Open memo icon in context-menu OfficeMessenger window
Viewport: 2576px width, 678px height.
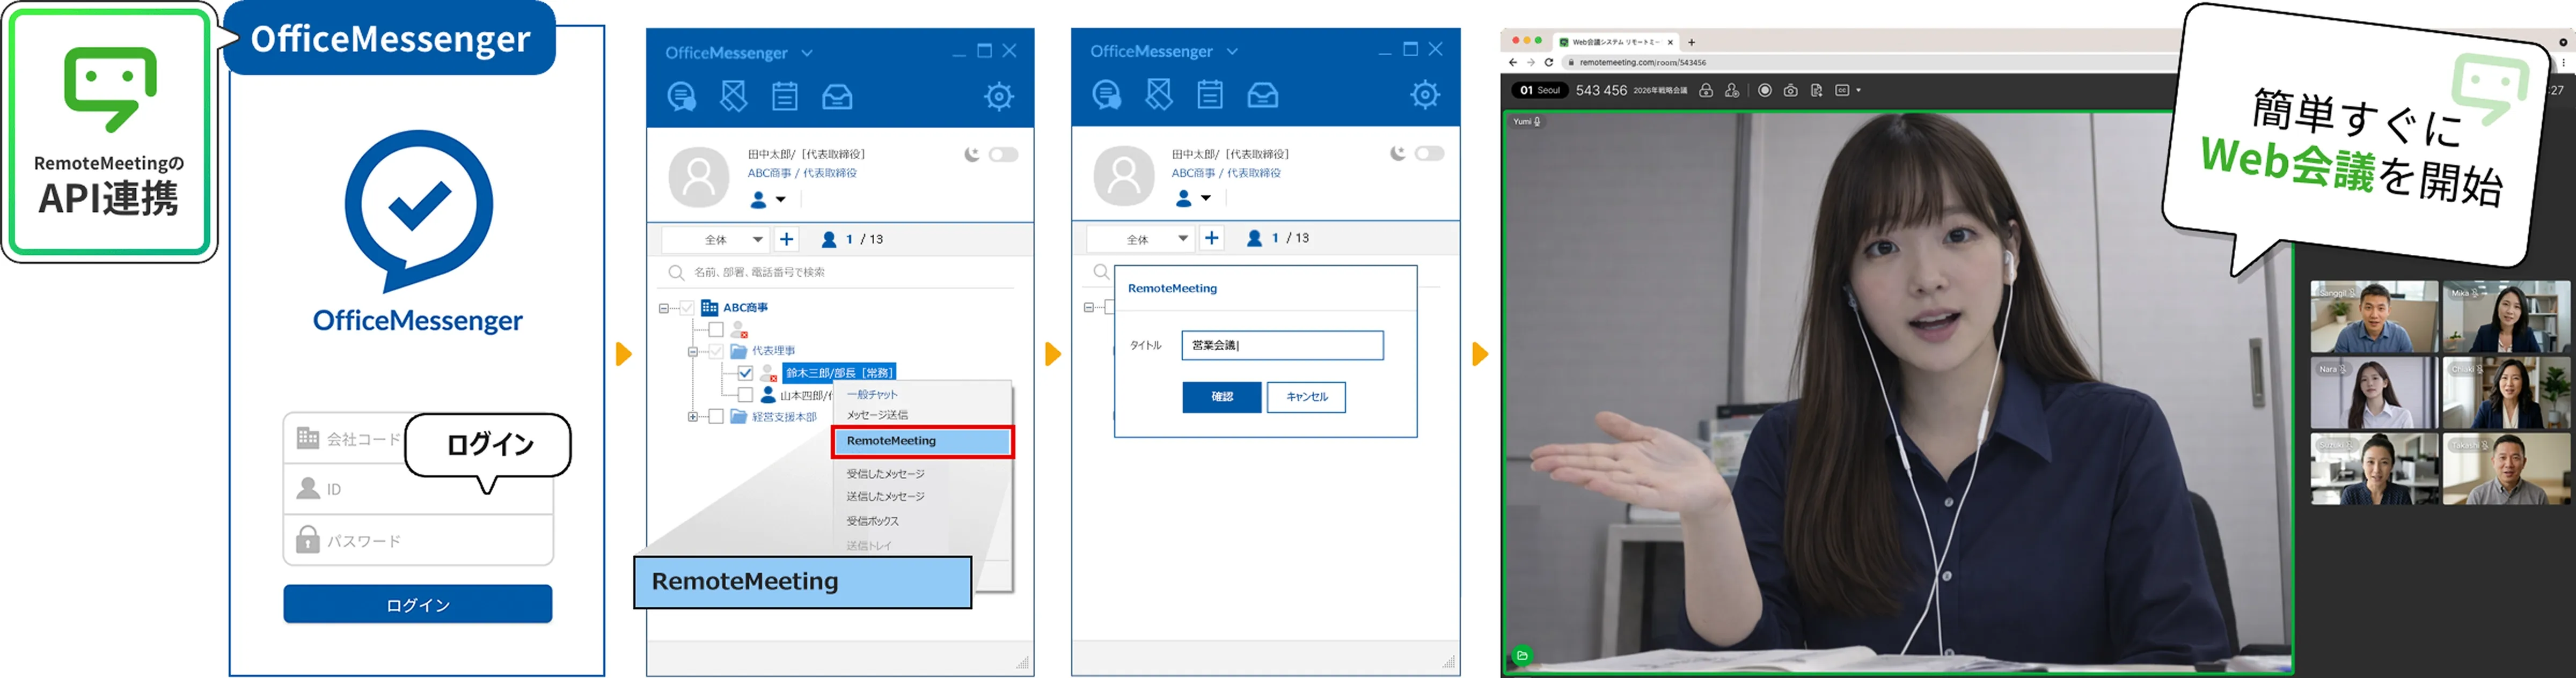point(733,97)
